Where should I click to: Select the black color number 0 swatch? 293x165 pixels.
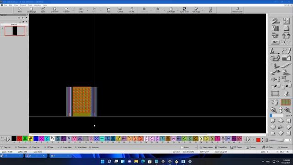coord(14,138)
